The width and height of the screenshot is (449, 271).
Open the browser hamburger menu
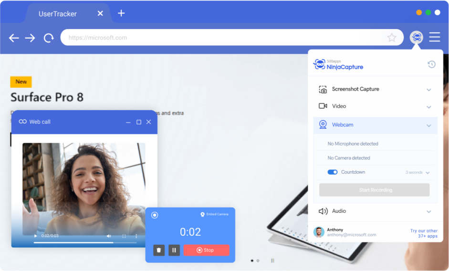pyautogui.click(x=434, y=37)
